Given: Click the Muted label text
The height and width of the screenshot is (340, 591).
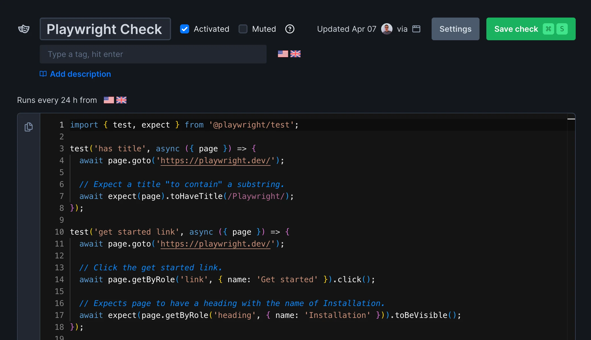Looking at the screenshot, I should pyautogui.click(x=264, y=29).
